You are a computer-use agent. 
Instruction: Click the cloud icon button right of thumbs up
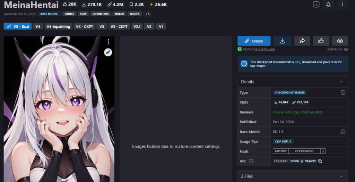(340, 41)
